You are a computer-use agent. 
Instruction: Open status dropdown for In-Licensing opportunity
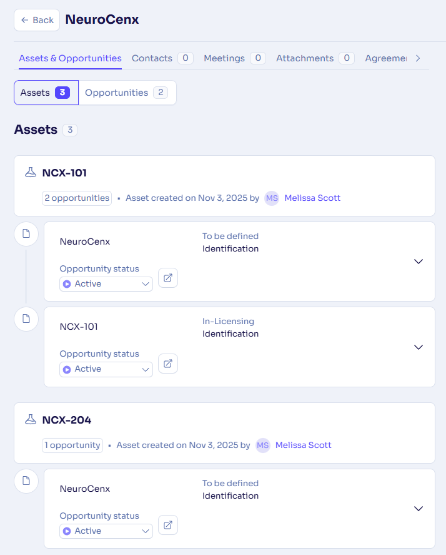click(106, 369)
